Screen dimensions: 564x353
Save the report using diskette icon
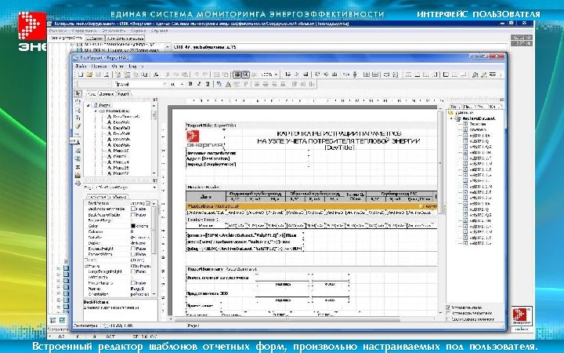[98, 75]
